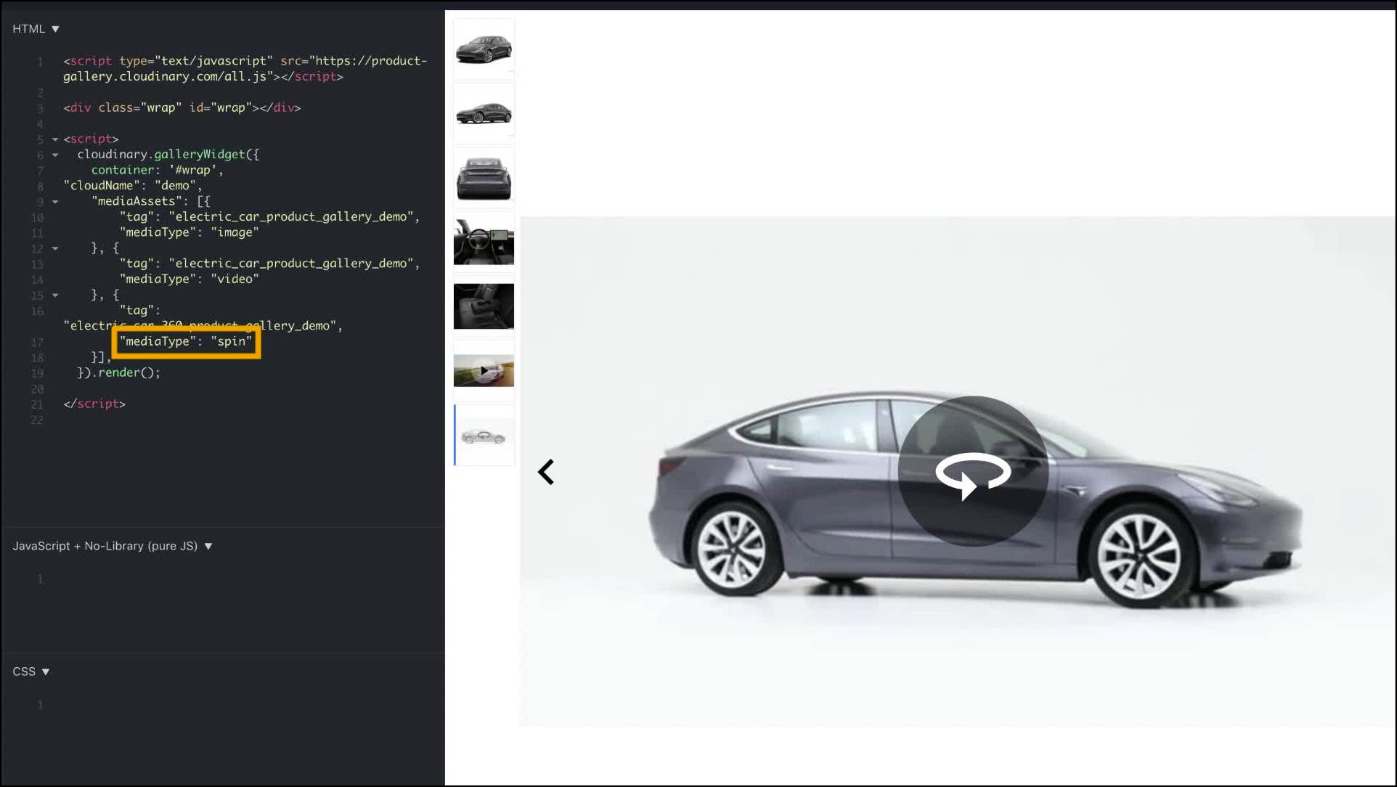The width and height of the screenshot is (1397, 787).
Task: Collapse the code fold arrow on line 15
Action: (x=55, y=295)
